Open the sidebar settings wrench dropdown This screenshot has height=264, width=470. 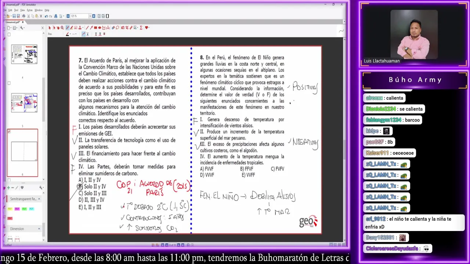pos(22,28)
